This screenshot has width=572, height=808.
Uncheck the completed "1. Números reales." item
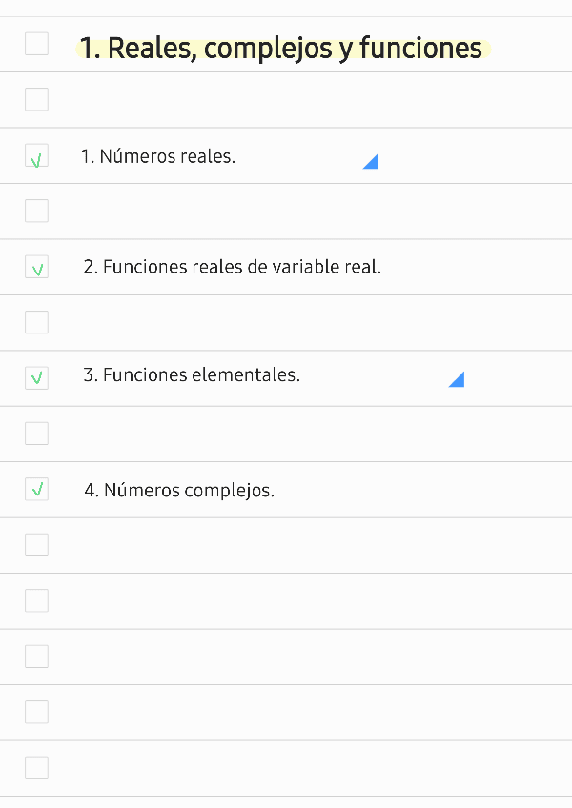[x=36, y=155]
